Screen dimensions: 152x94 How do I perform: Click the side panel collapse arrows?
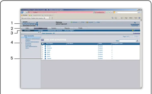click(39, 32)
